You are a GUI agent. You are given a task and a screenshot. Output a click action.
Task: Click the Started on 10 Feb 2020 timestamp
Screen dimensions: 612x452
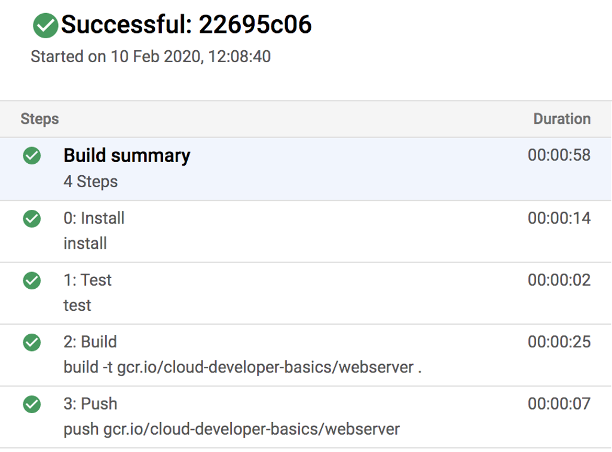pos(151,57)
